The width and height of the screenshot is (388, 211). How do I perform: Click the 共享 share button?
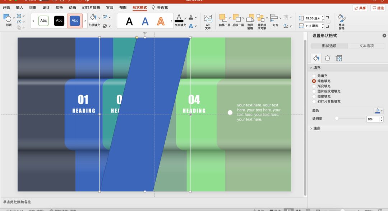360,8
